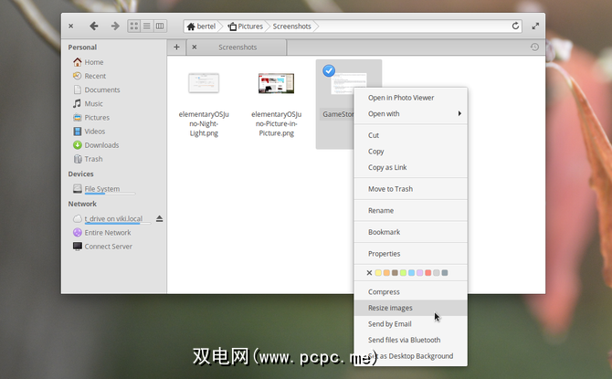Choose Send by Email
Viewport: 612px width, 379px height.
pyautogui.click(x=411, y=324)
